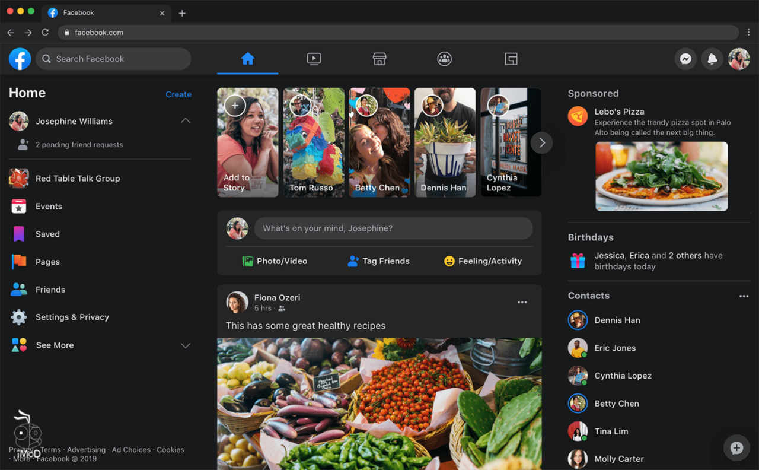This screenshot has height=470, width=759.
Task: Open the Home tab icon
Action: 248,59
